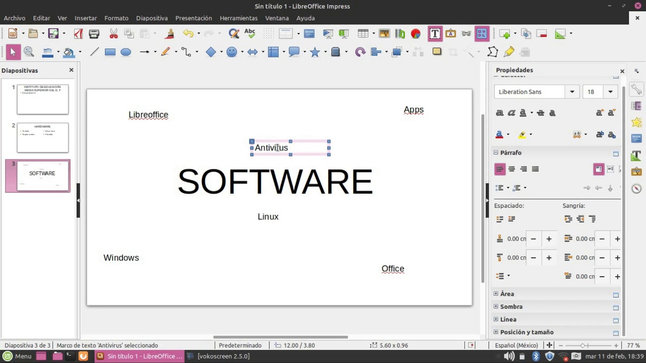Screen dimensions: 646x363
Task: Close the Propiedades sidebar
Action: point(622,71)
